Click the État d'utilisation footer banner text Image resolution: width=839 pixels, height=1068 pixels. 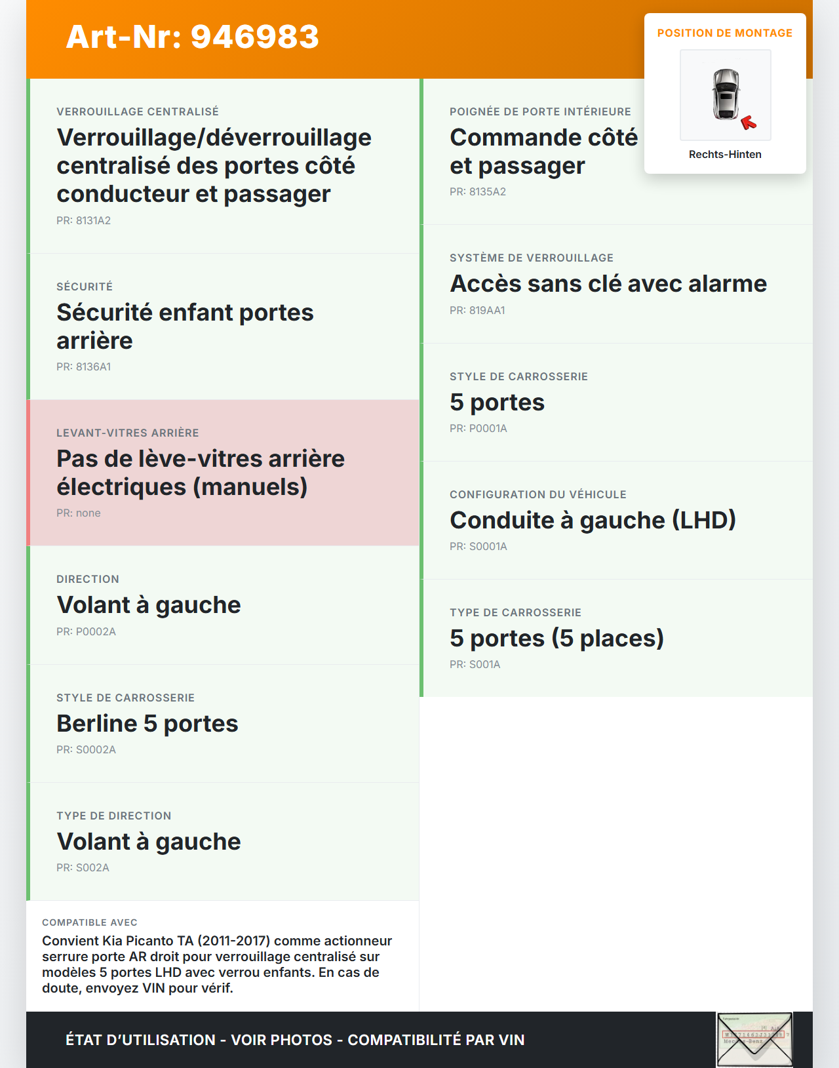[295, 1040]
